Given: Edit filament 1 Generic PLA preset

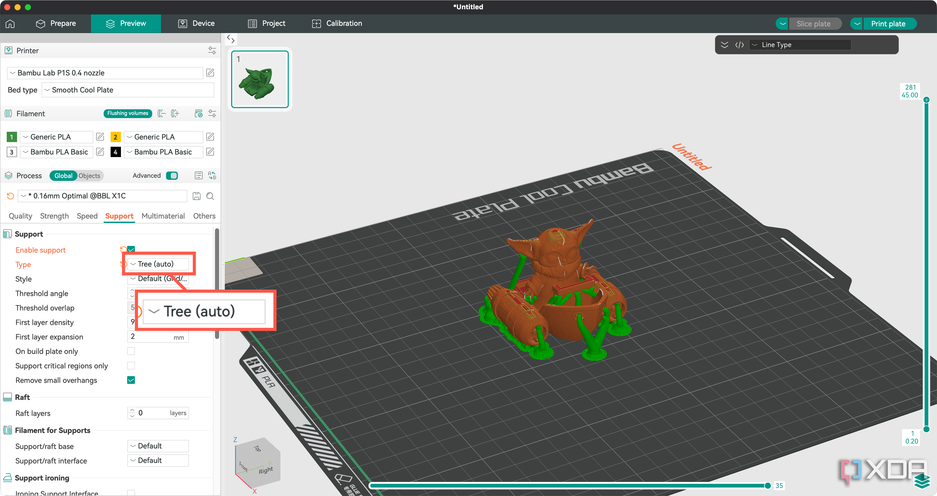Looking at the screenshot, I should (100, 137).
